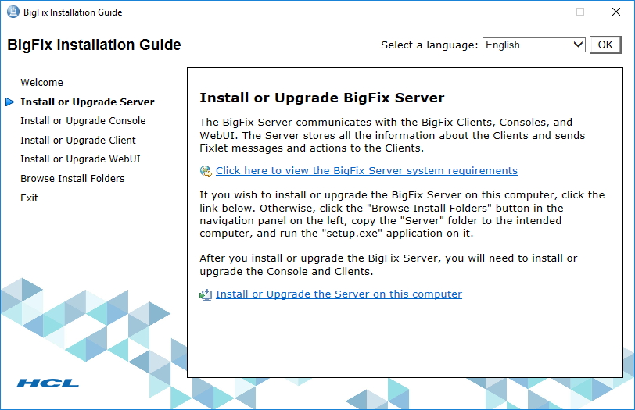Select Install or Upgrade Server in navigation
The image size is (635, 410).
87,102
